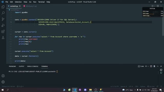Open the File menu

[x=7, y=2]
